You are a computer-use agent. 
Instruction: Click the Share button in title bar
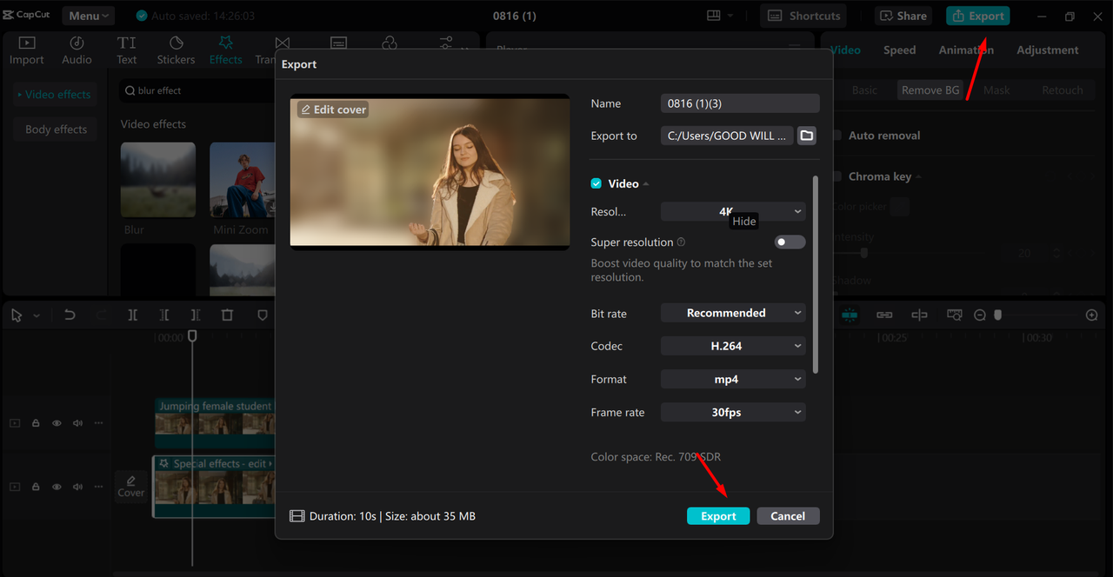(x=903, y=16)
